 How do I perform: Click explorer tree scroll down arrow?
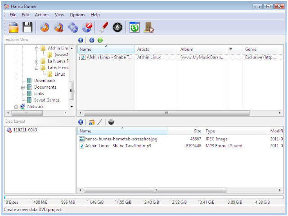(72, 107)
